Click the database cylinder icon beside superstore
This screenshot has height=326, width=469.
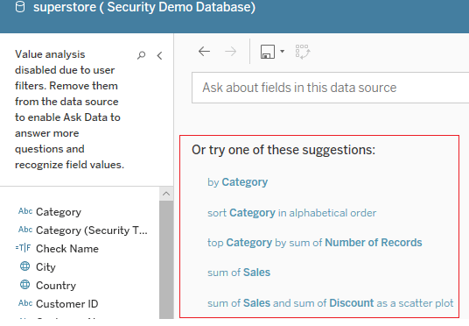(20, 7)
